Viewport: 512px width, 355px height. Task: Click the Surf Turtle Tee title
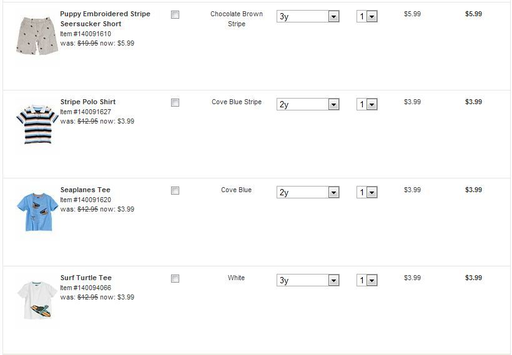pos(86,278)
